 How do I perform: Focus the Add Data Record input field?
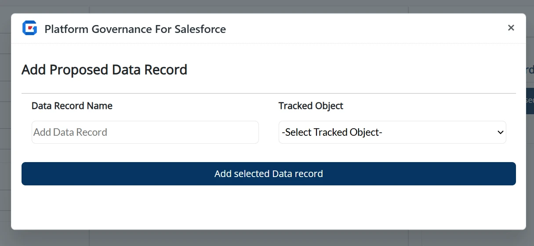click(x=145, y=132)
